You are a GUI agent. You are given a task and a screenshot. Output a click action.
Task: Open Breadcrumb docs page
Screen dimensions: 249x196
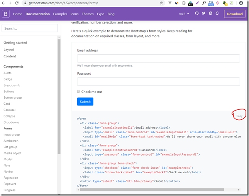tap(12, 85)
